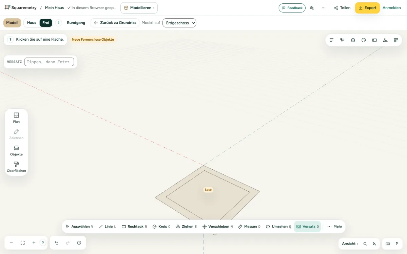Screen dimensions: 407x254
Task: Click the cursor-plus icon beside Ansicht
Action: (374, 244)
